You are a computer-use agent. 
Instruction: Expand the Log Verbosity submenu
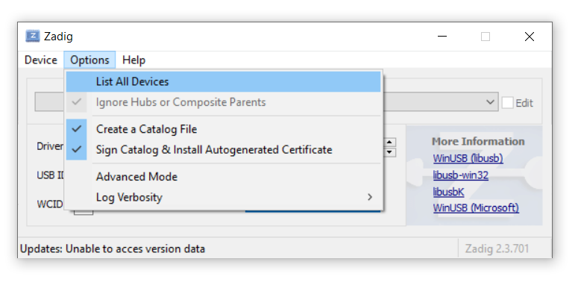coord(224,197)
